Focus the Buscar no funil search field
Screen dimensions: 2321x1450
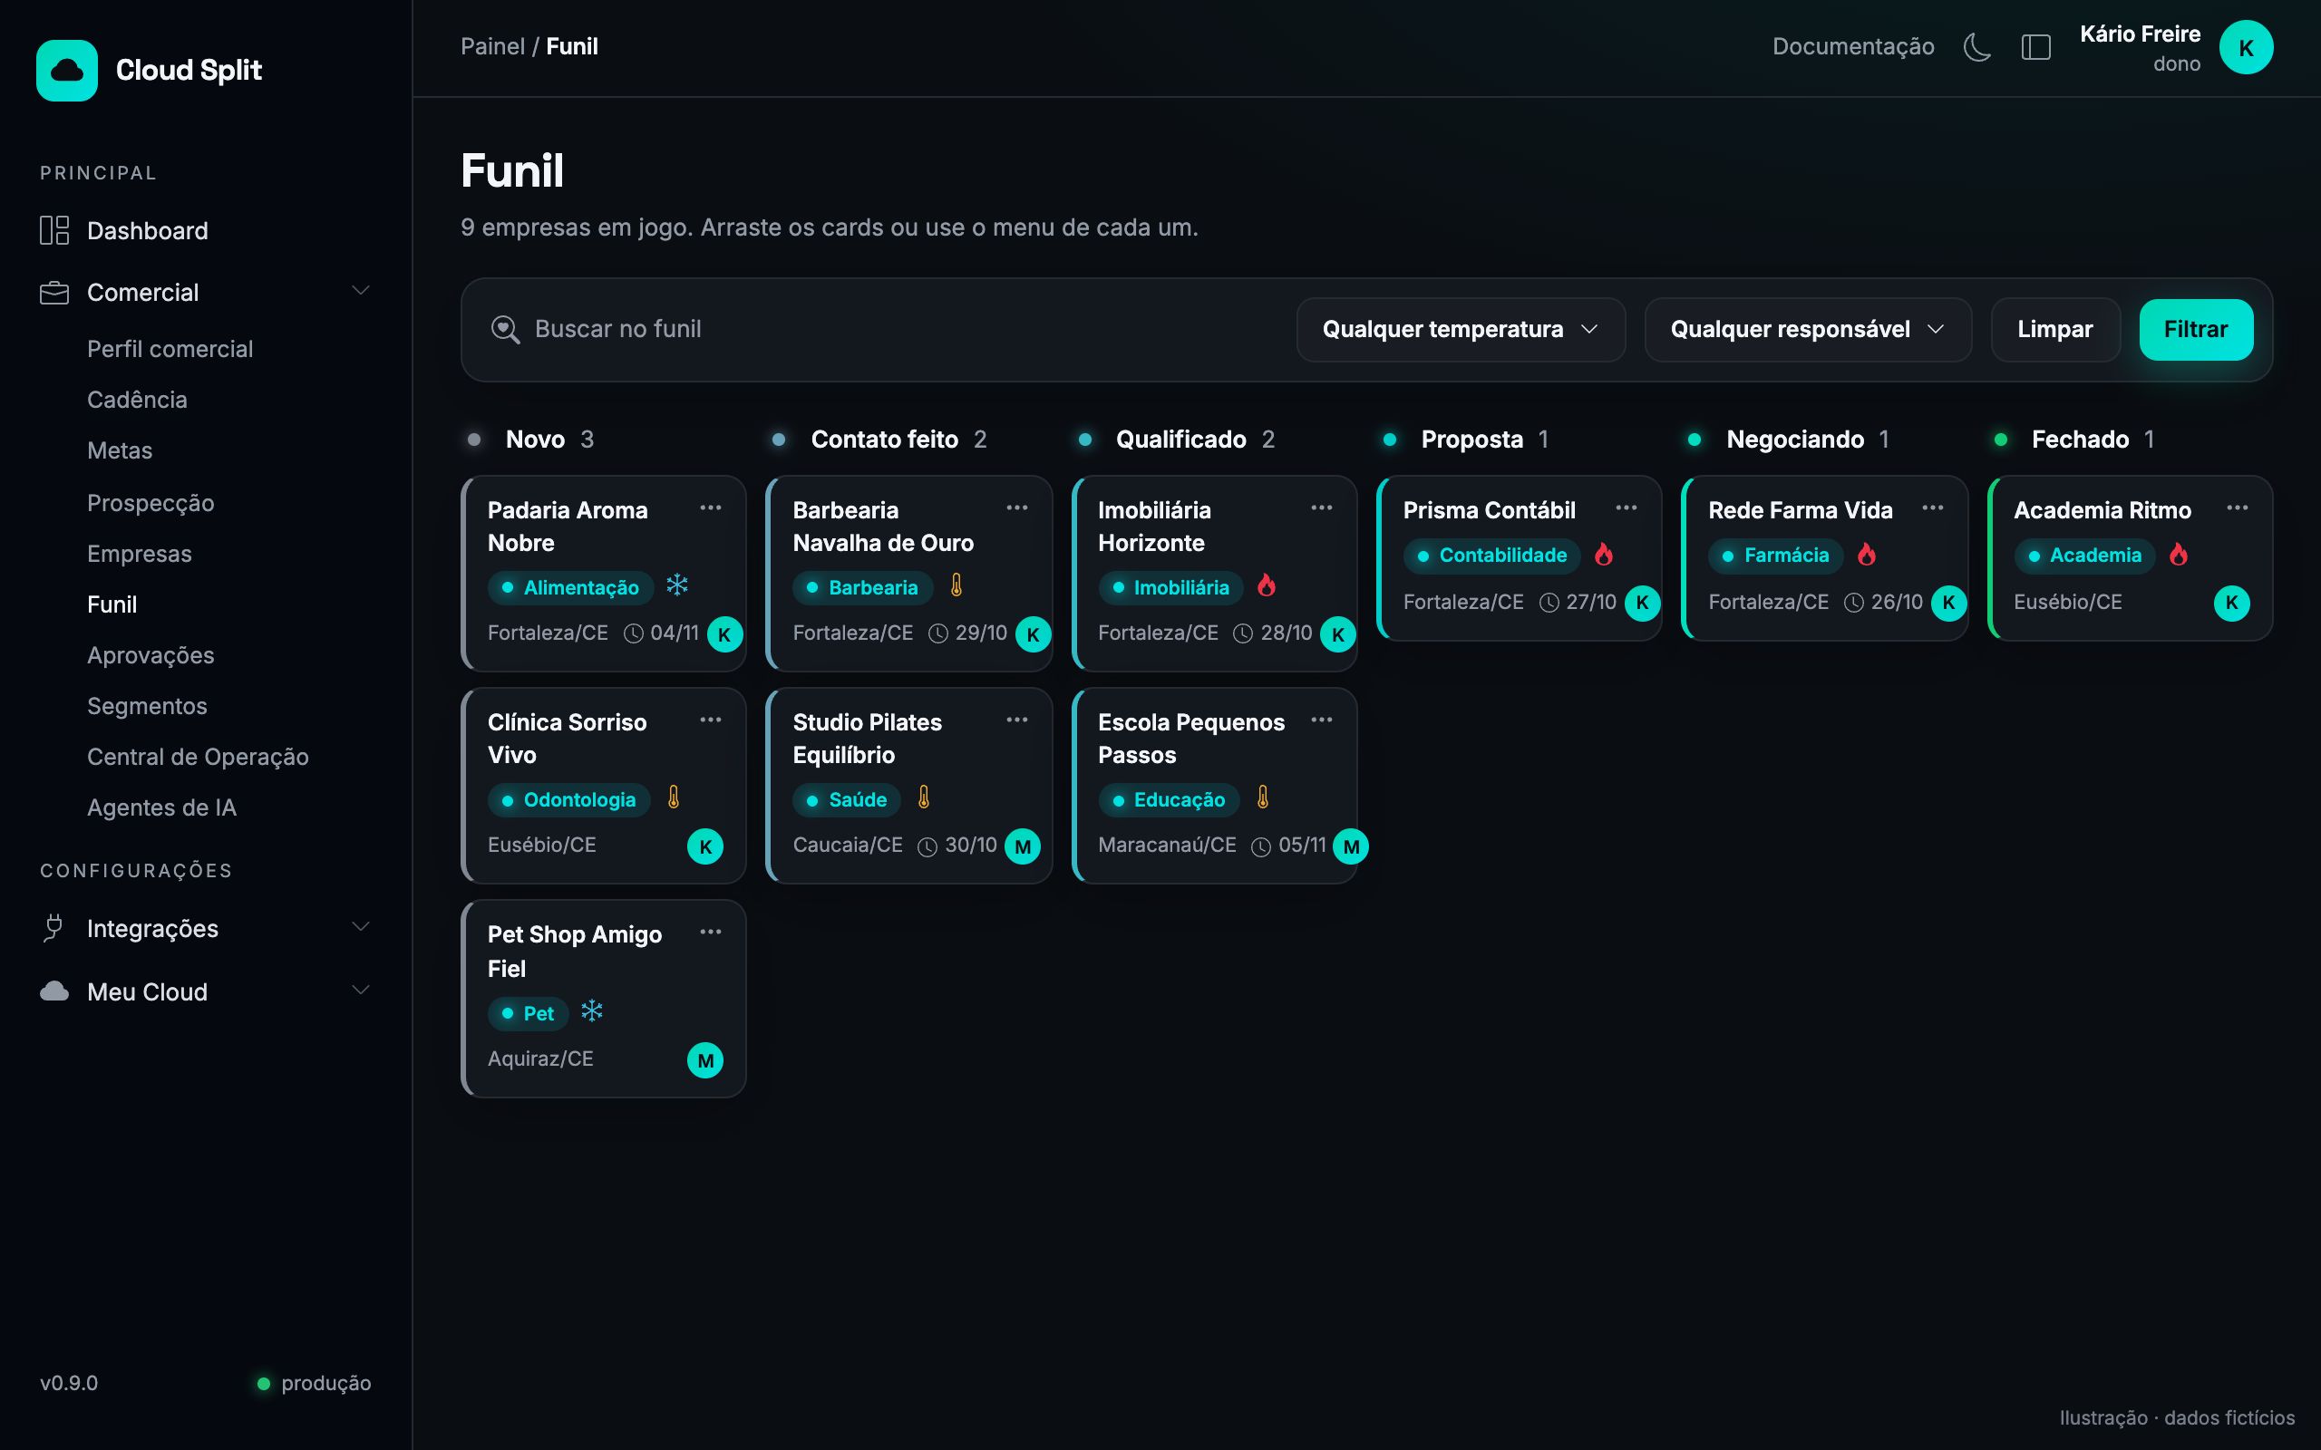click(x=882, y=329)
